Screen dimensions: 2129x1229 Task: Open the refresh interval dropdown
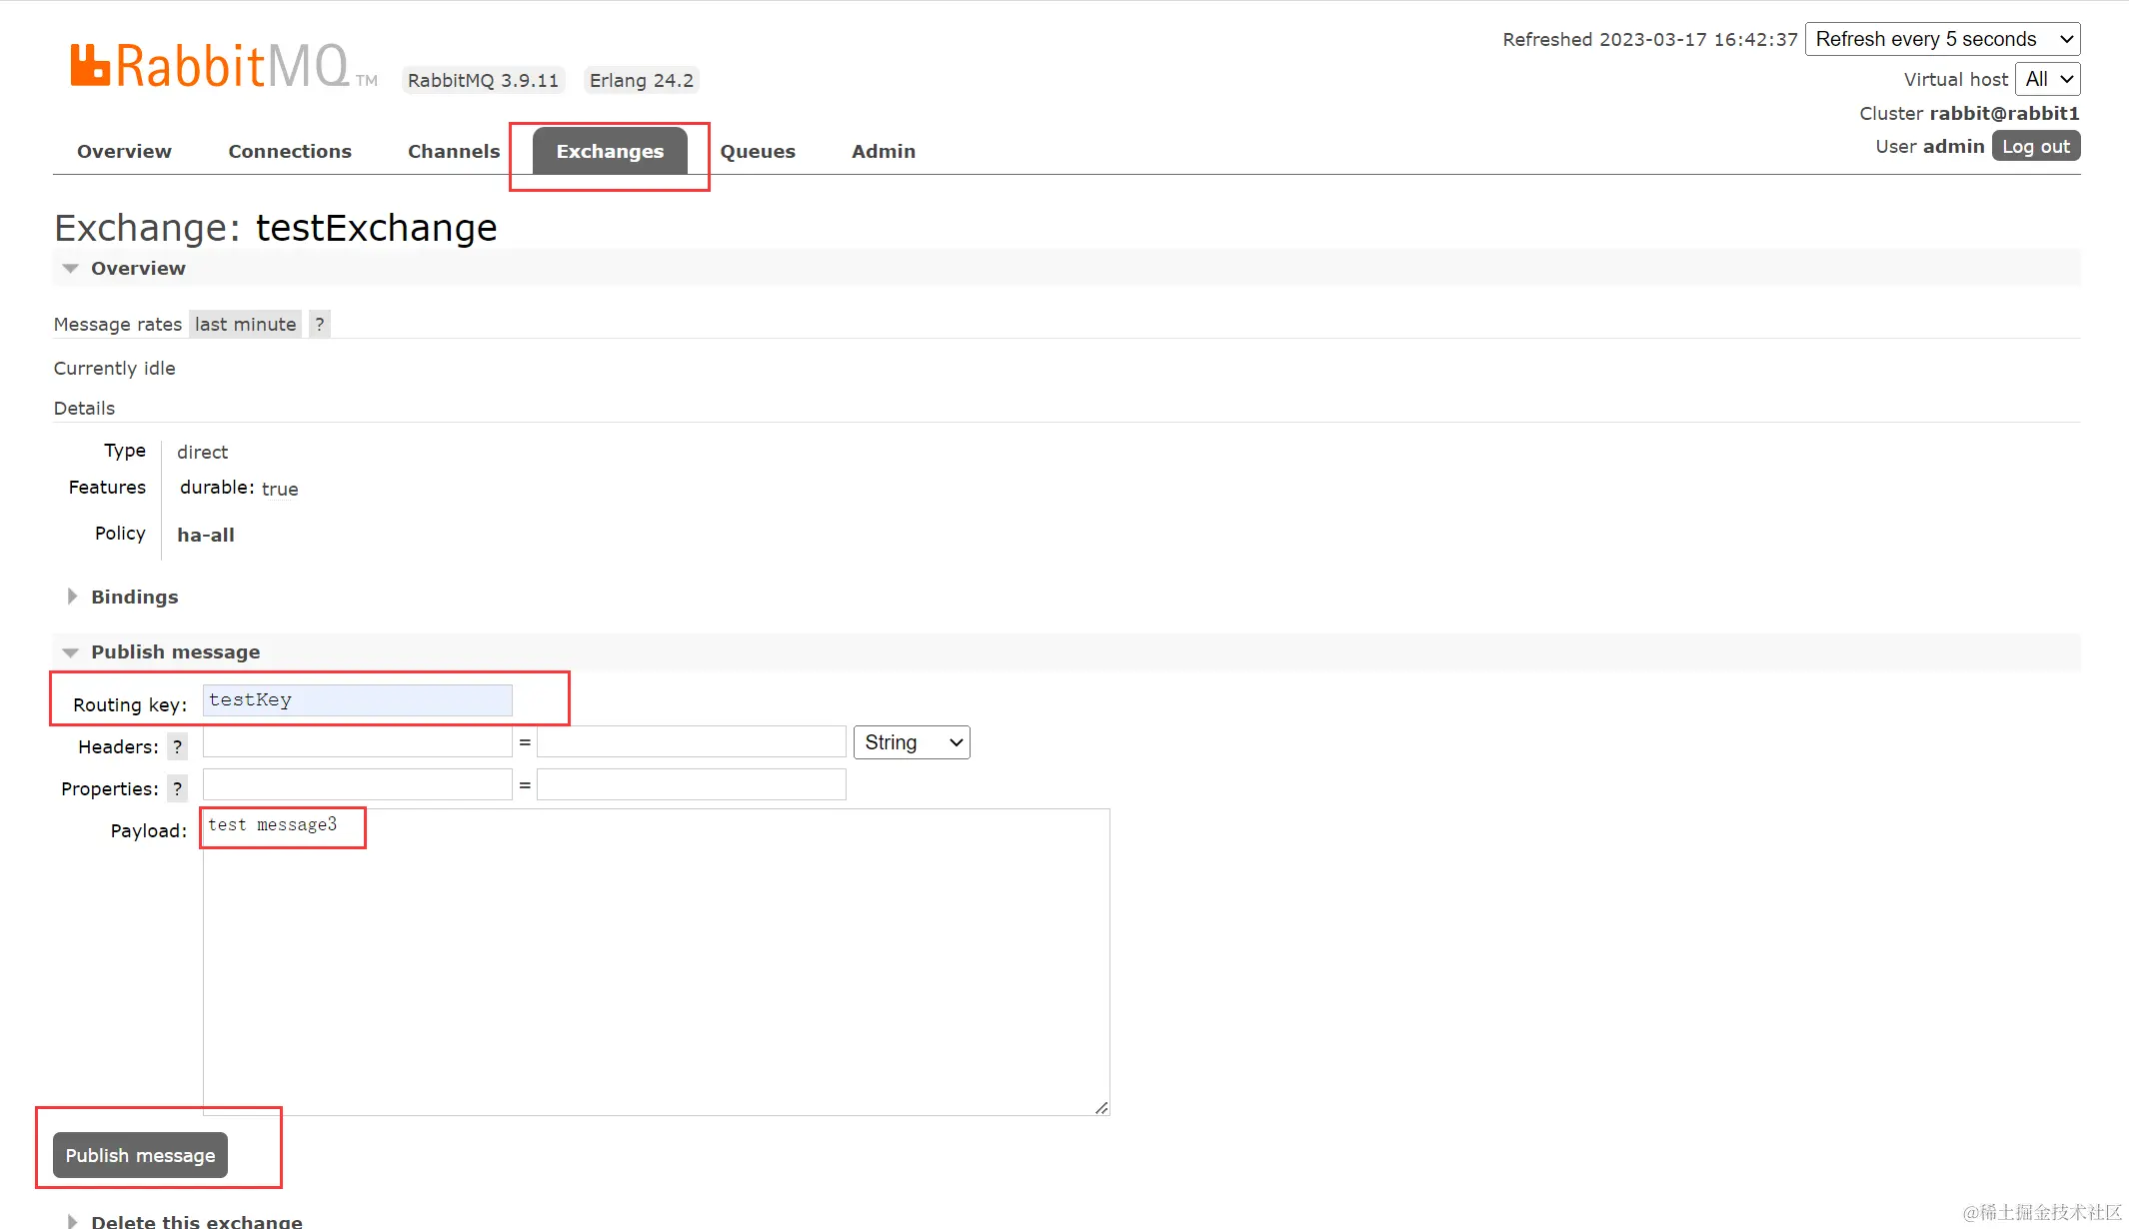pos(1942,39)
